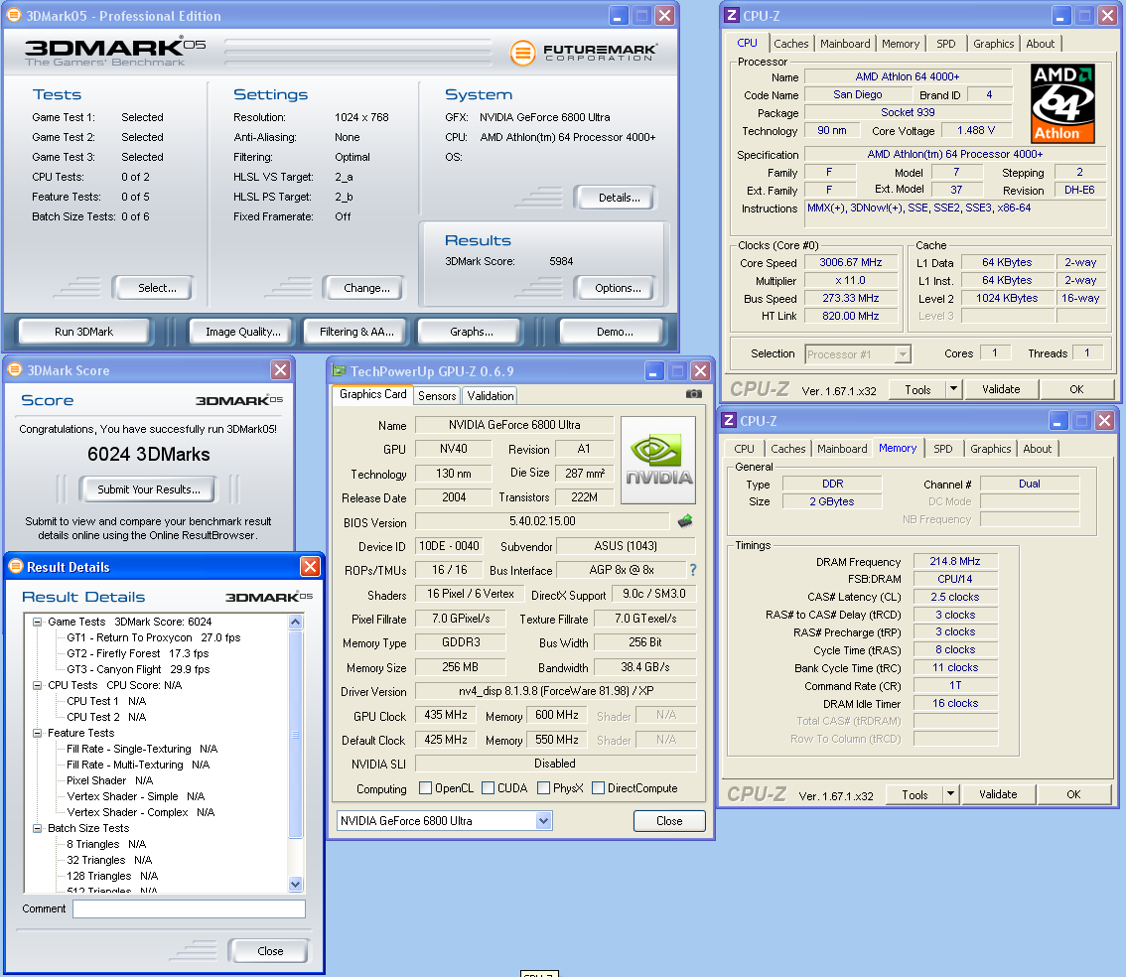Close the Result Details window via red X

tap(310, 566)
